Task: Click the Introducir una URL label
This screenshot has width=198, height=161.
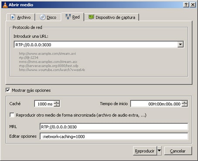Action: point(31,36)
